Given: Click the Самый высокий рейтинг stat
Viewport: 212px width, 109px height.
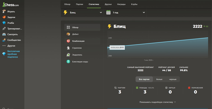Looking at the screenshot, I should [141, 69].
